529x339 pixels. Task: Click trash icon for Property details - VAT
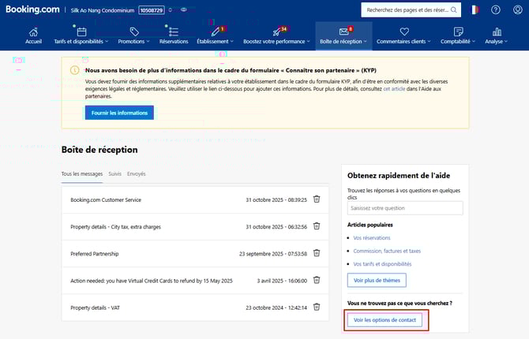click(317, 307)
